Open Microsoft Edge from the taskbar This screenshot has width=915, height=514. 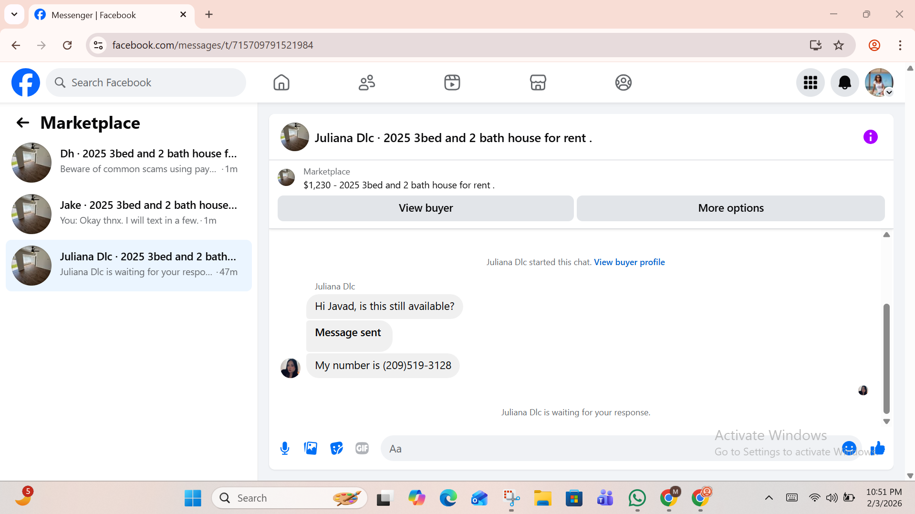pos(448,498)
